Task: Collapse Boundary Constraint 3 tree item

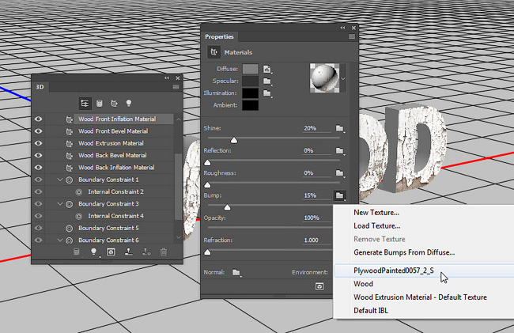Action: 60,204
